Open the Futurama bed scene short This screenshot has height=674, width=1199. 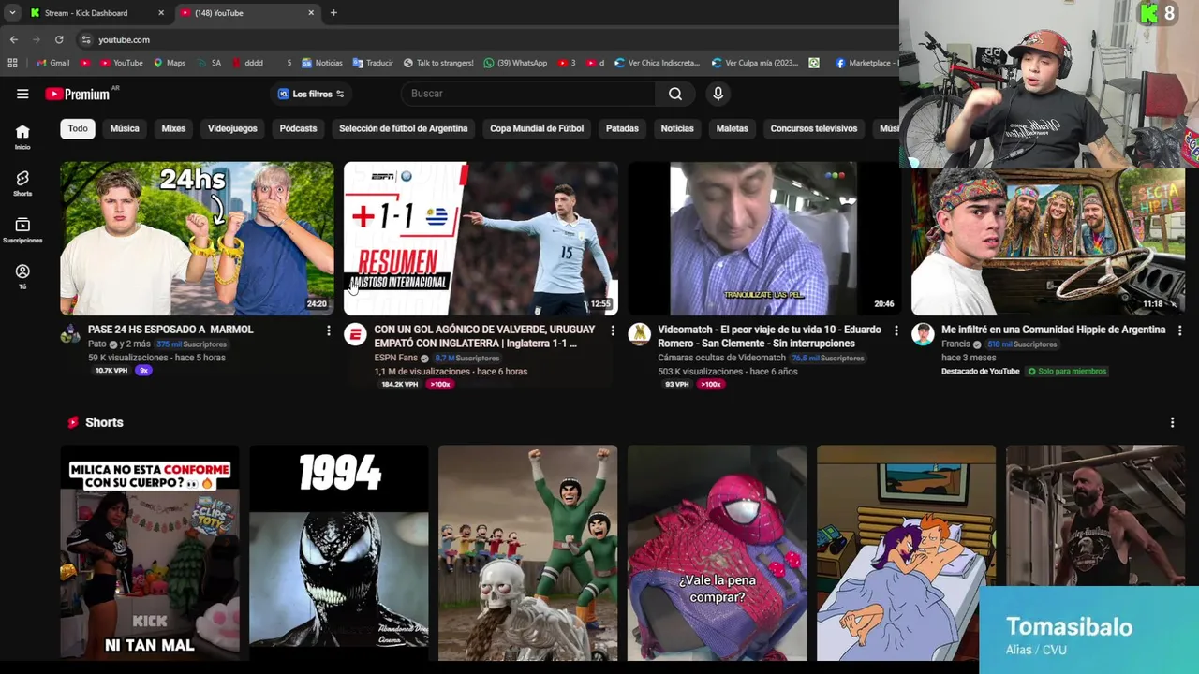pyautogui.click(x=906, y=552)
